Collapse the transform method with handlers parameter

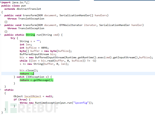coord(0,15)
